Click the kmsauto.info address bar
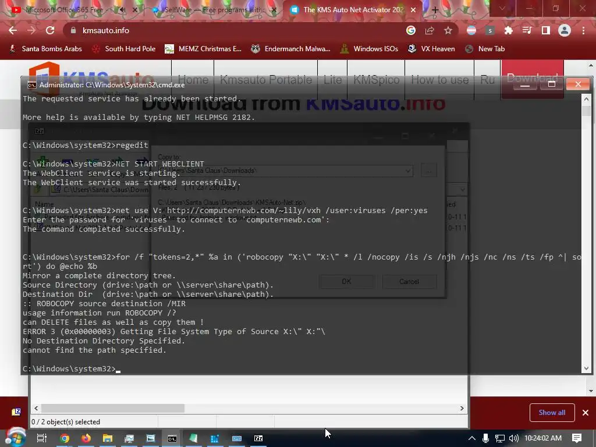Screen dimensions: 596x447 click(x=236, y=30)
